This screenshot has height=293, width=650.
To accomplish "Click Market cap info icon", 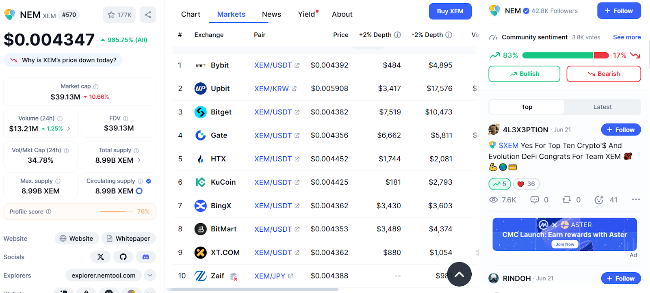I will [96, 86].
